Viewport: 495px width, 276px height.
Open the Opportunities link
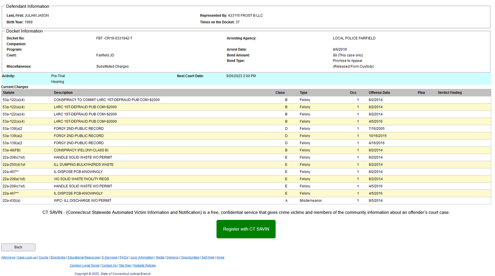pyautogui.click(x=190, y=257)
